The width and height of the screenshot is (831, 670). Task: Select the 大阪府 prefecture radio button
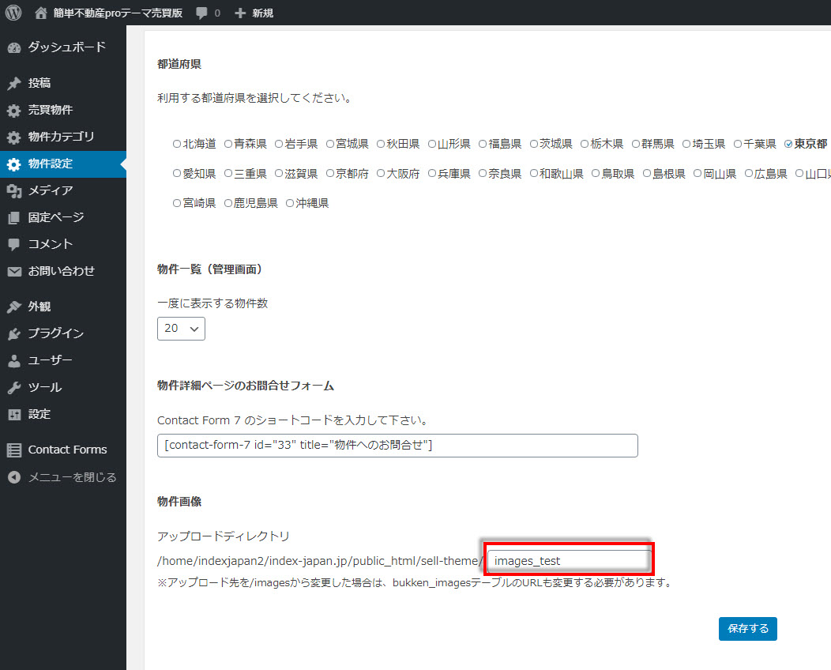point(381,174)
